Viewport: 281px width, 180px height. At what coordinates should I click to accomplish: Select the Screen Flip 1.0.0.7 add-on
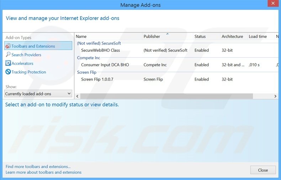pos(97,79)
